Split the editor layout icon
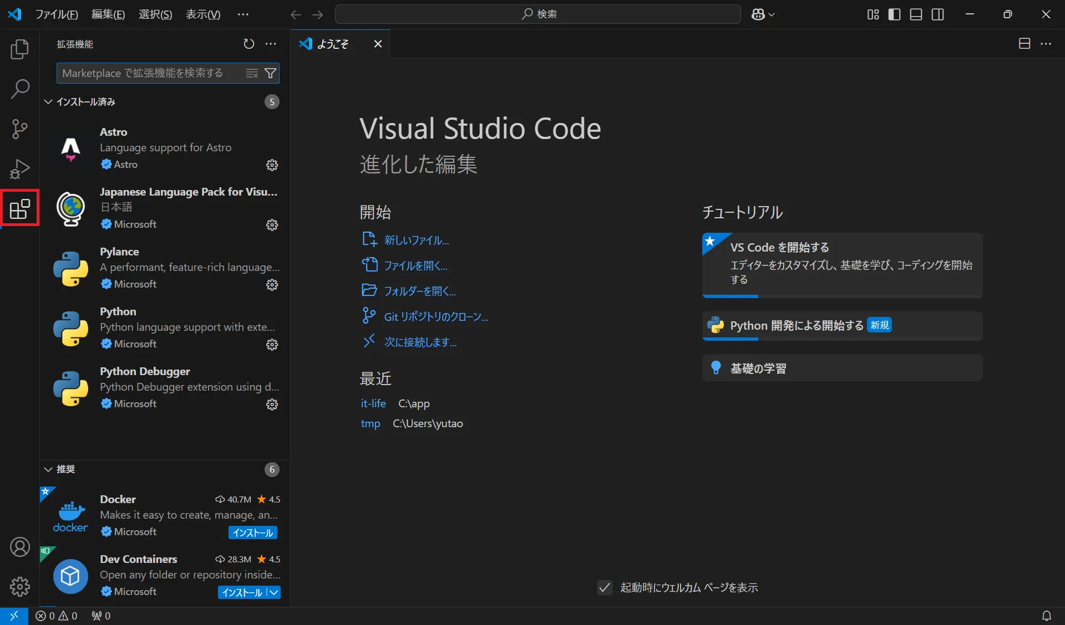 [1025, 44]
